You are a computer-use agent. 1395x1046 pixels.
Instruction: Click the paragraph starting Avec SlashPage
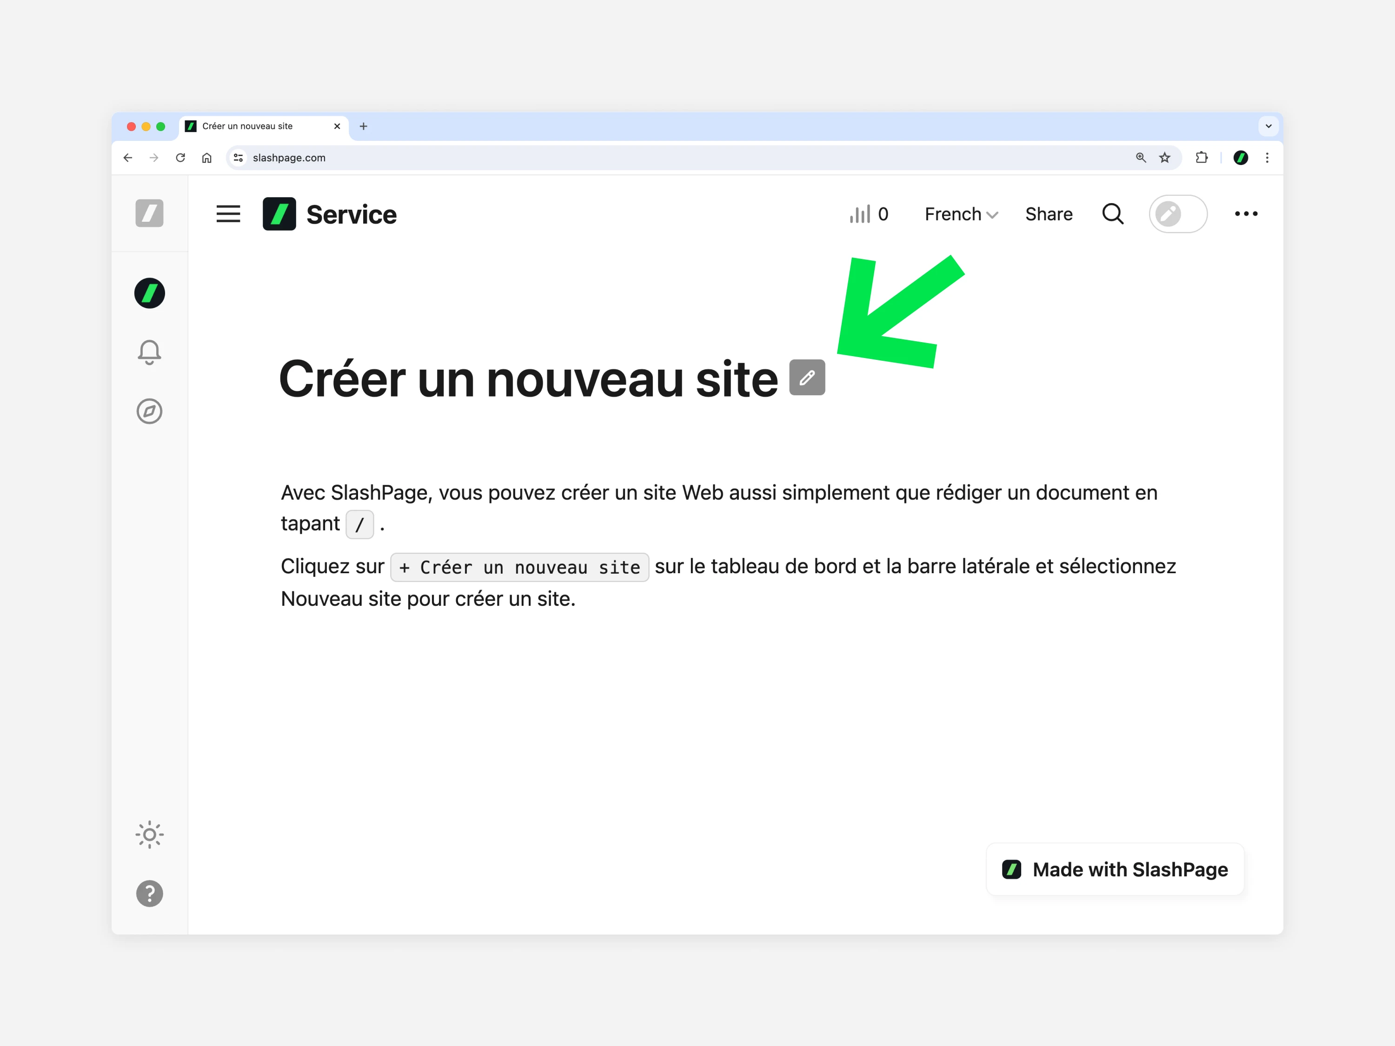point(719,508)
